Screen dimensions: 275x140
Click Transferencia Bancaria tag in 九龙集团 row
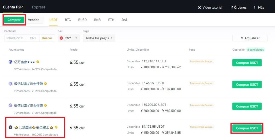coord(202,127)
